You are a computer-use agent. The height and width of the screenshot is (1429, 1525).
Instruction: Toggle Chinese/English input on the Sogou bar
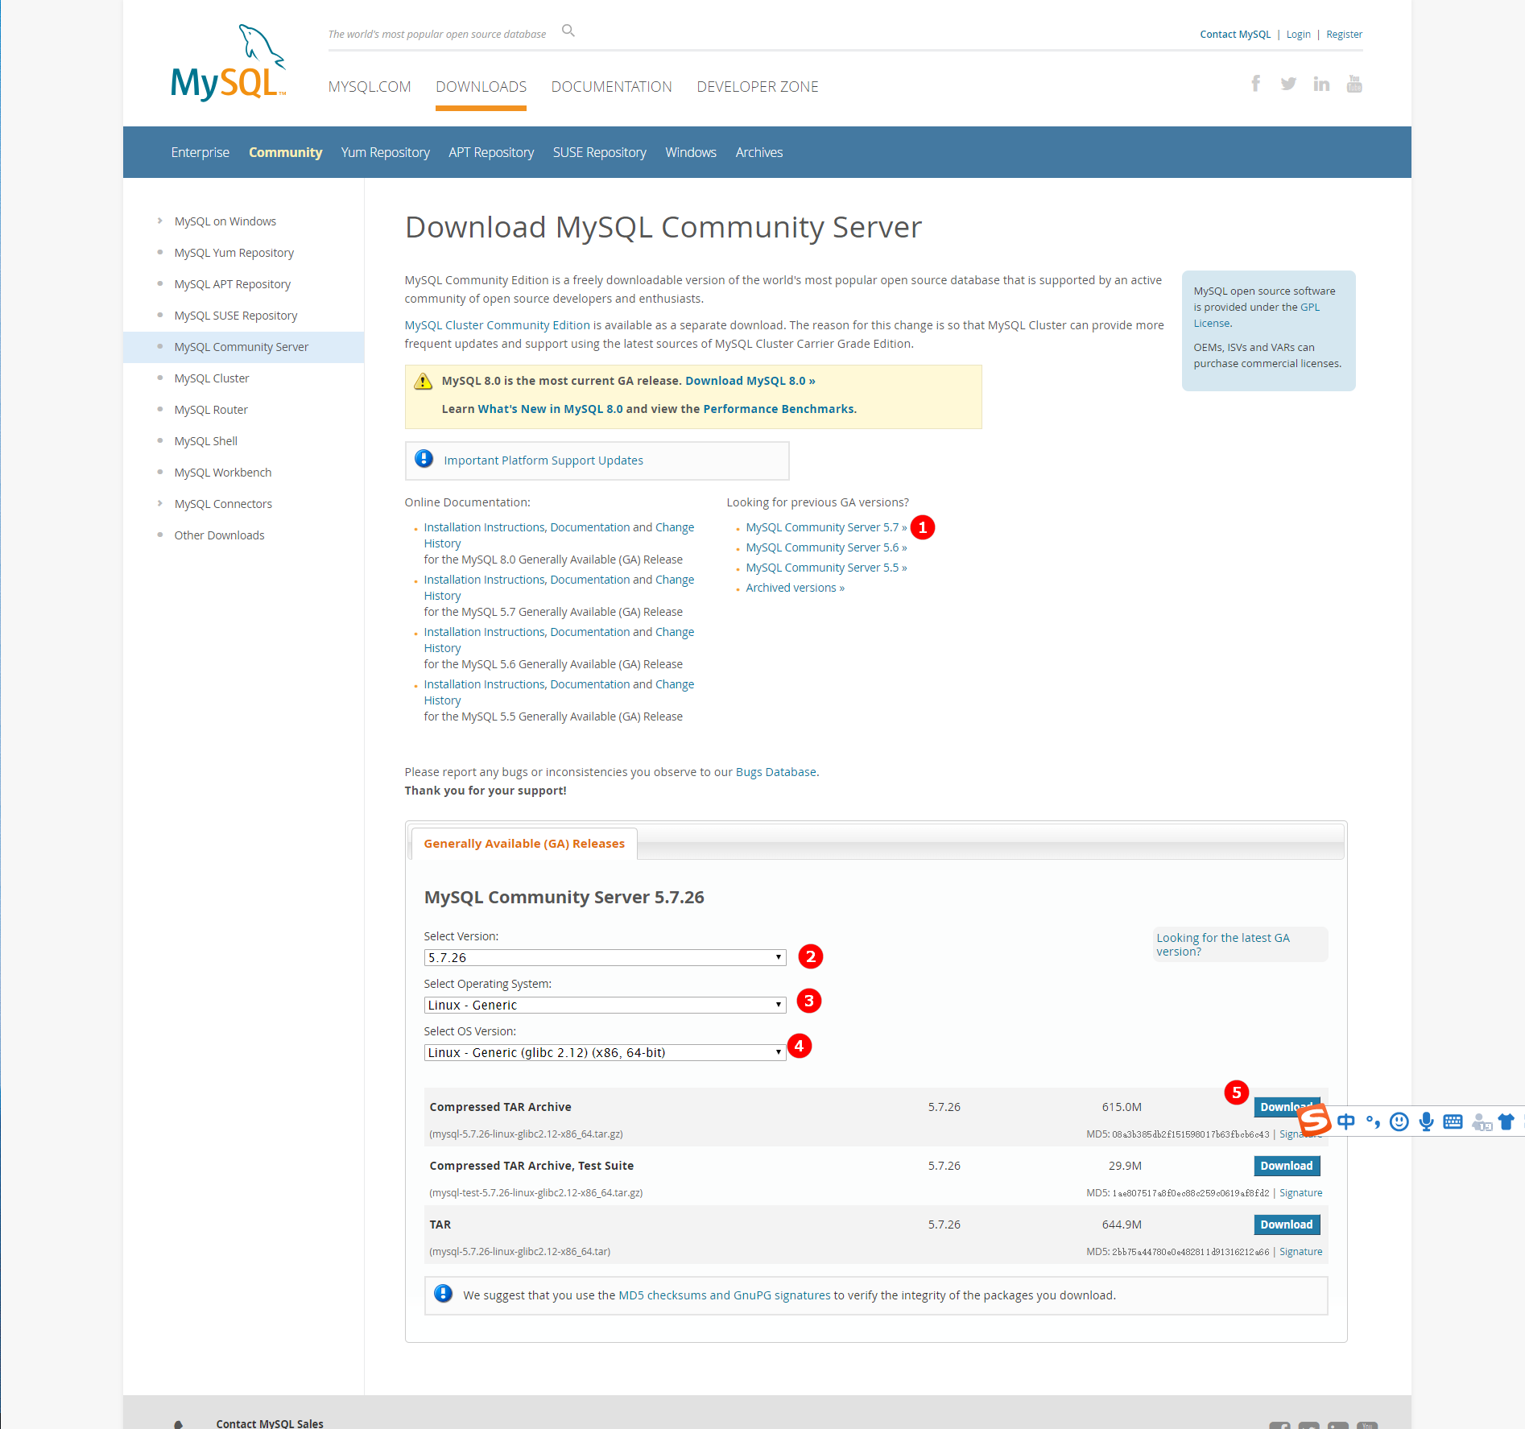(x=1346, y=1121)
